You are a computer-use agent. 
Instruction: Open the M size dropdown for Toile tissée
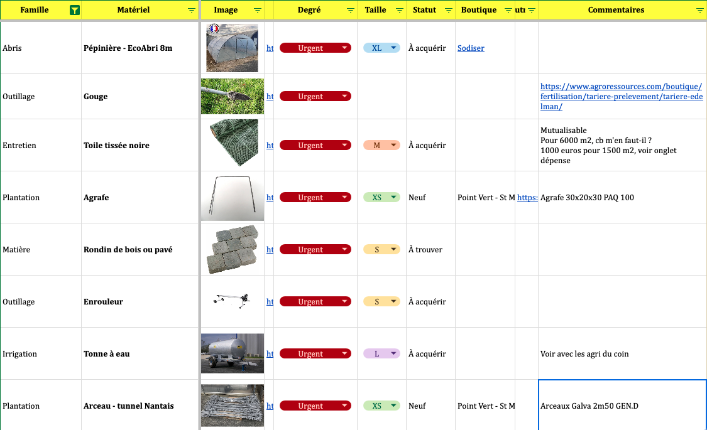coord(393,146)
